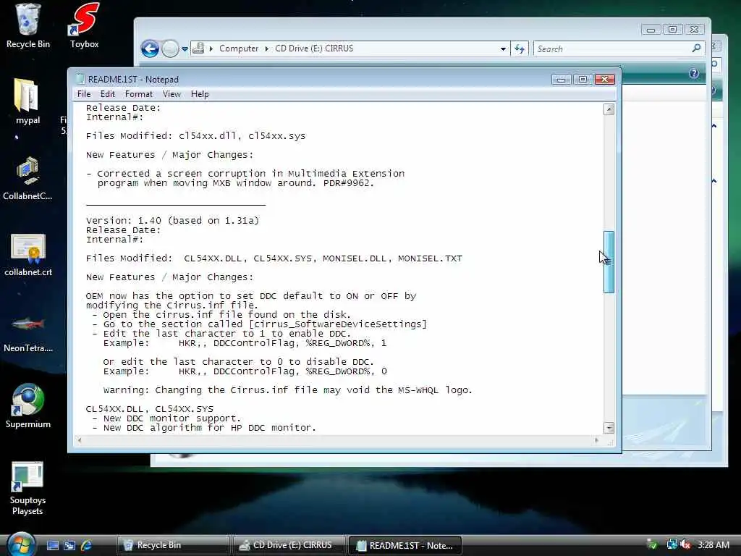This screenshot has width=741, height=556.
Task: Click the Windows Start orb
Action: pos(21,544)
